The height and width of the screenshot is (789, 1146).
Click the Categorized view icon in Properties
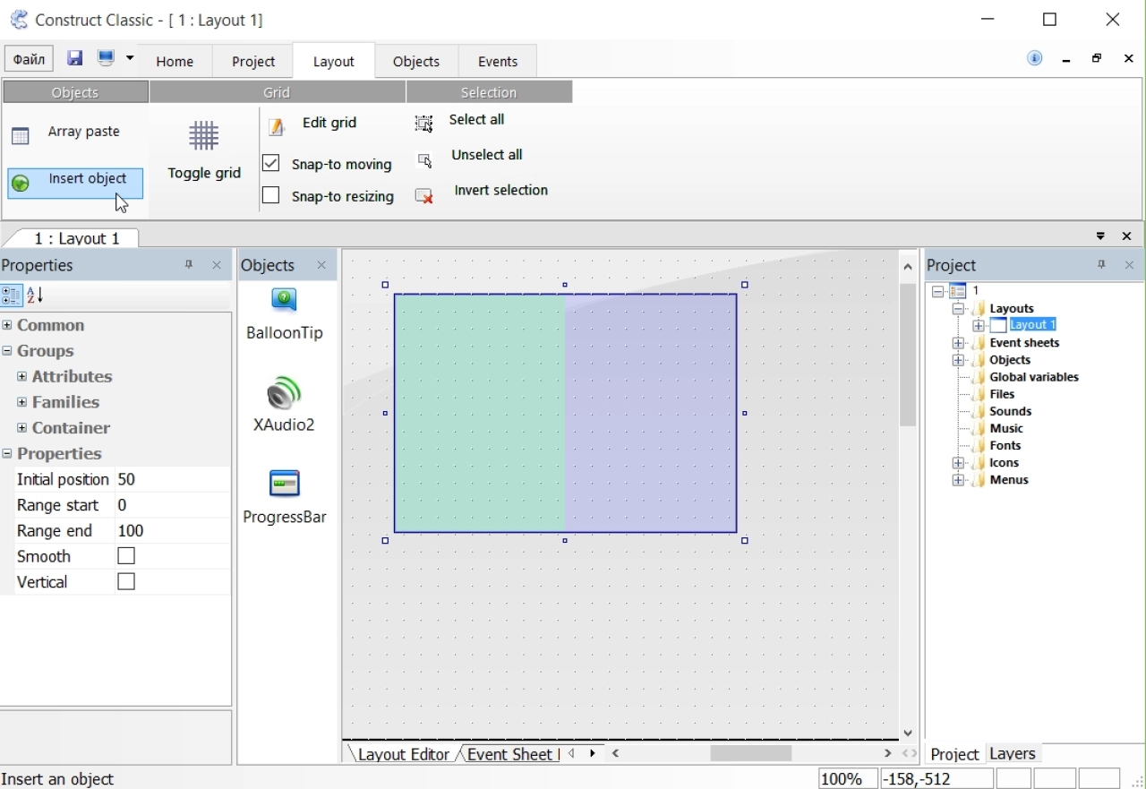coord(12,296)
